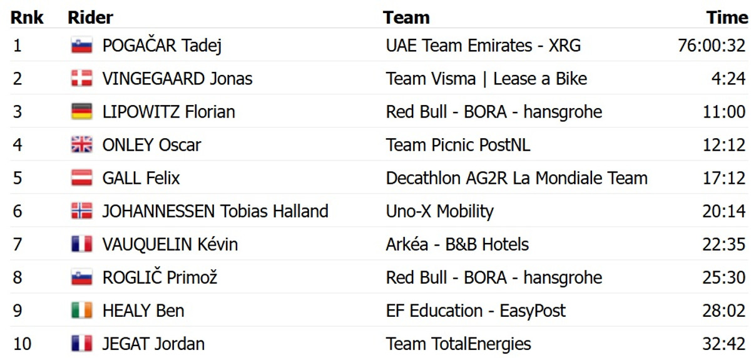751x358 pixels.
Task: Open the Team Visma | Lease a Bike link
Action: [486, 79]
